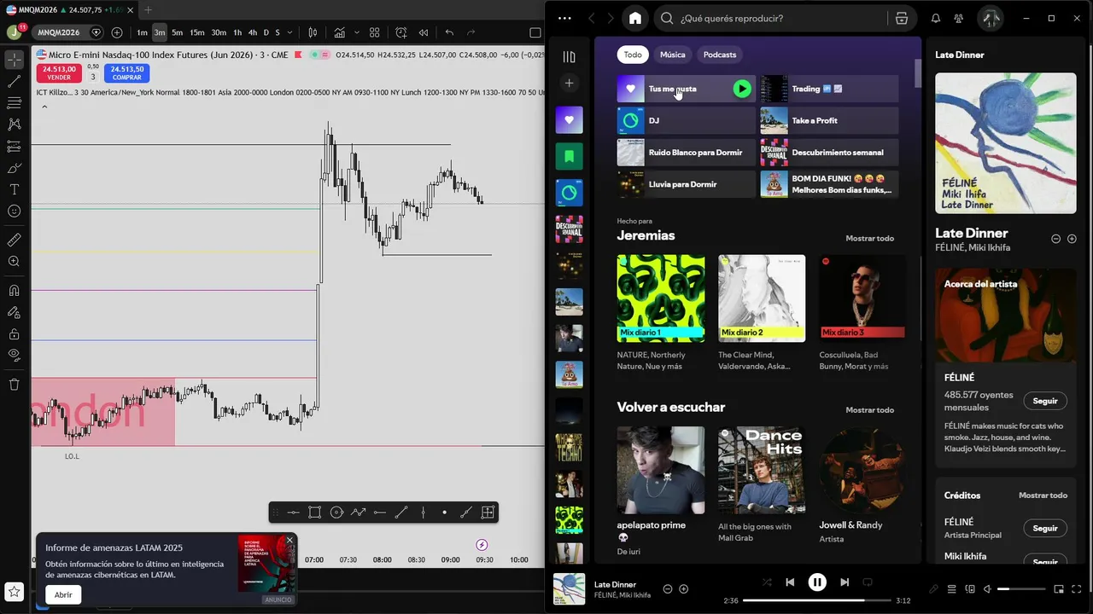The image size is (1093, 614).
Task: Select the crosshair cursor tool in TradingView
Action: point(14,60)
